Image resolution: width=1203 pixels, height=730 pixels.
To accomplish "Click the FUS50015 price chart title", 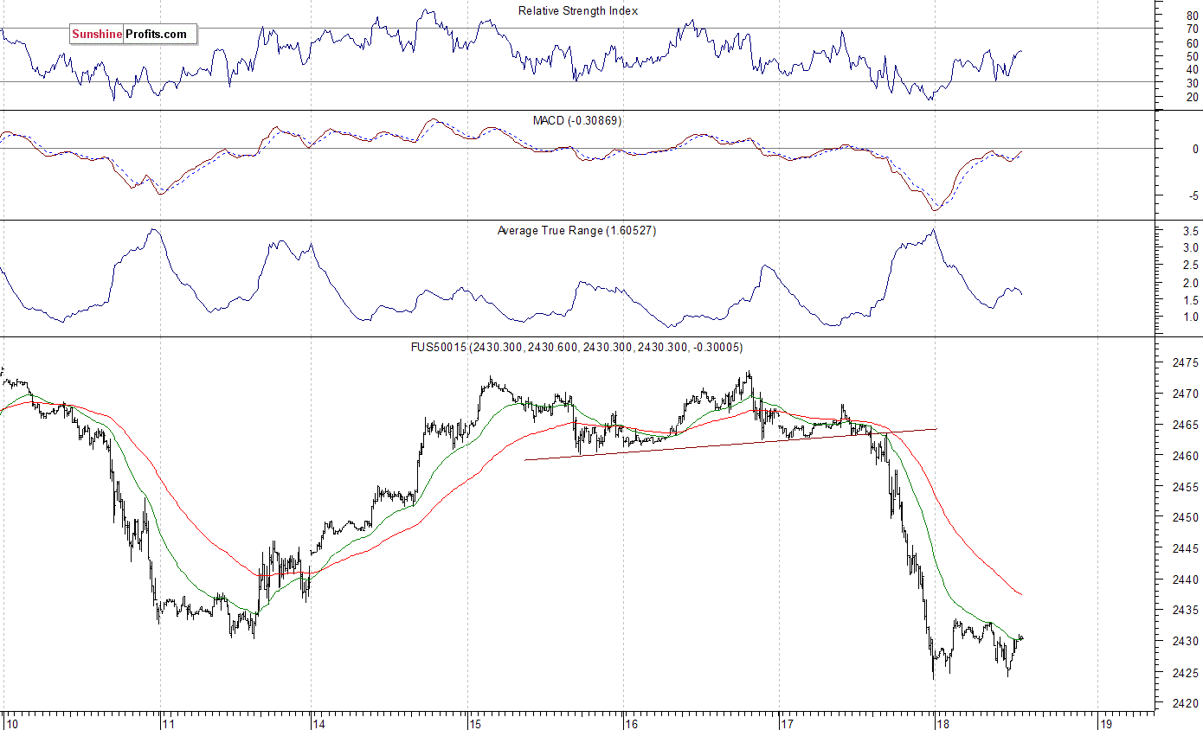I will point(576,348).
